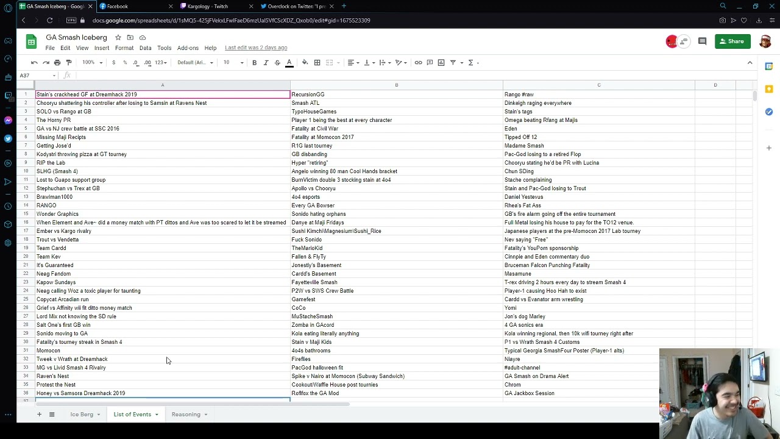Toggle bold formatting
This screenshot has height=439, width=780.
[x=254, y=62]
